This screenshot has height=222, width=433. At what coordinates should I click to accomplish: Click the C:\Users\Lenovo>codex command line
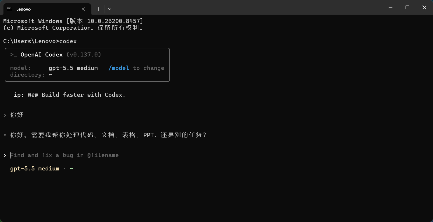(x=40, y=41)
